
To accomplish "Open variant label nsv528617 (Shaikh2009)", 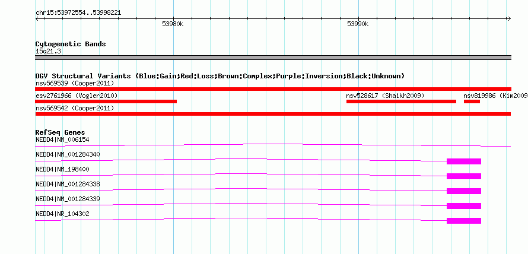I will point(385,96).
